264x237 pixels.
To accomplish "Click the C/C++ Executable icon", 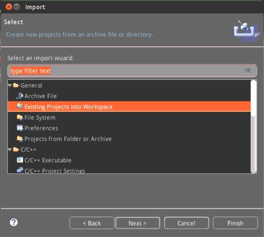I will point(20,160).
